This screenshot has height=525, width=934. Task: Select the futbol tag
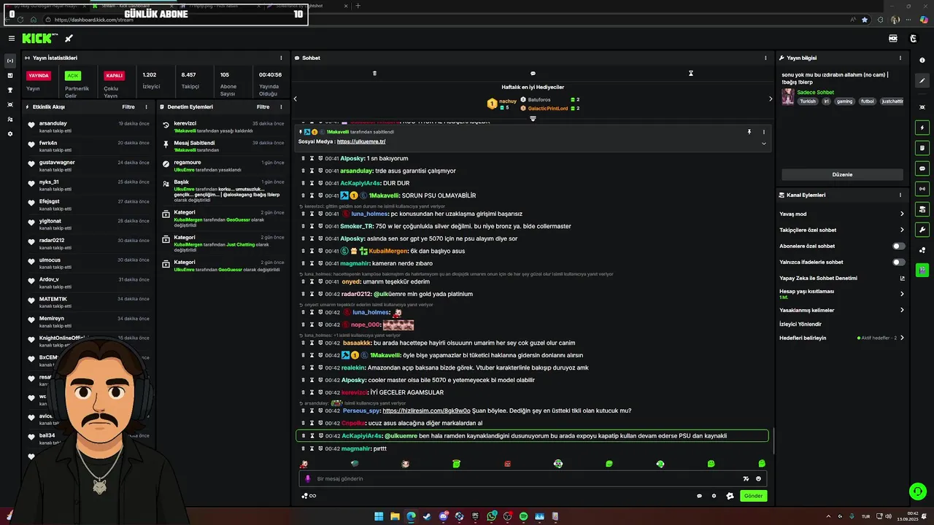point(867,101)
